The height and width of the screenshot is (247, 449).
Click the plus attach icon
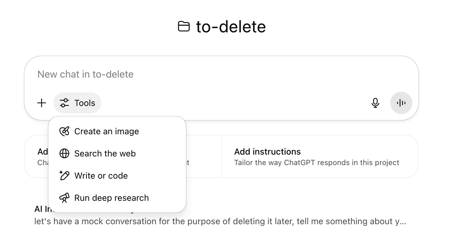pyautogui.click(x=42, y=103)
